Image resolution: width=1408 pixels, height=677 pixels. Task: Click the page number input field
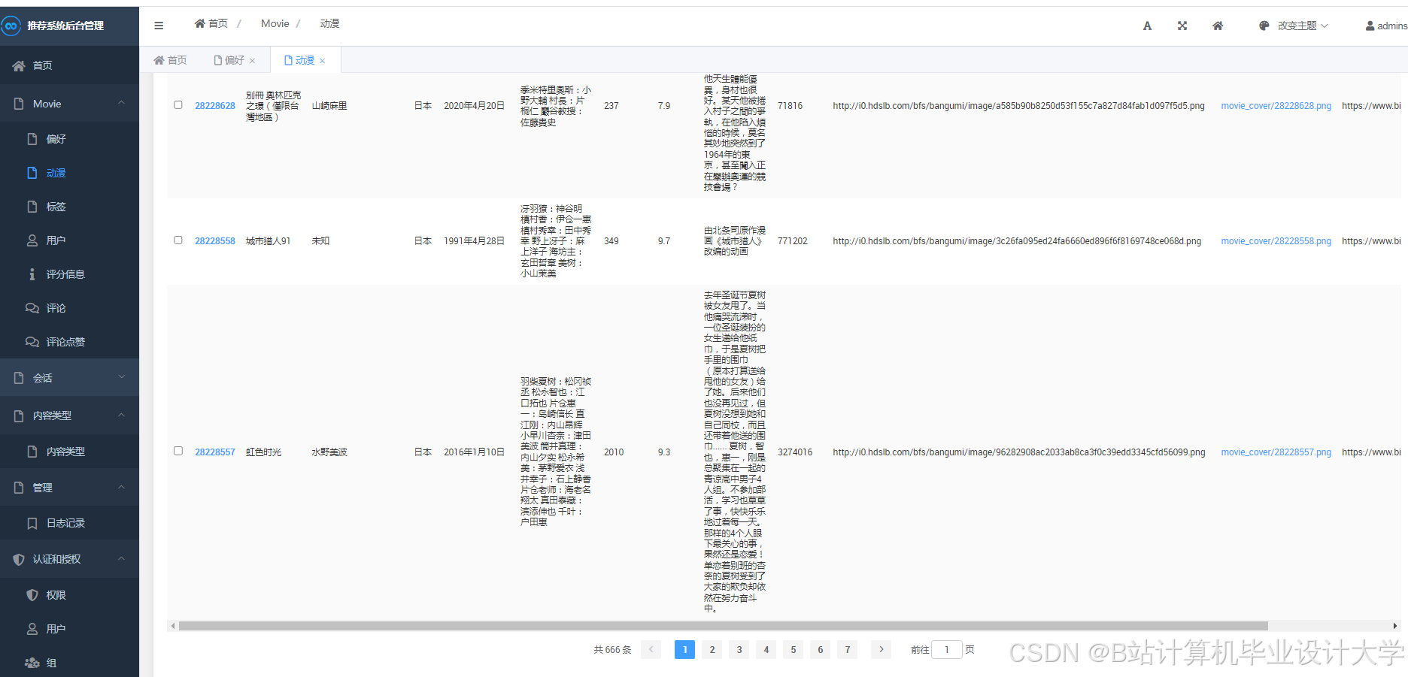point(946,649)
